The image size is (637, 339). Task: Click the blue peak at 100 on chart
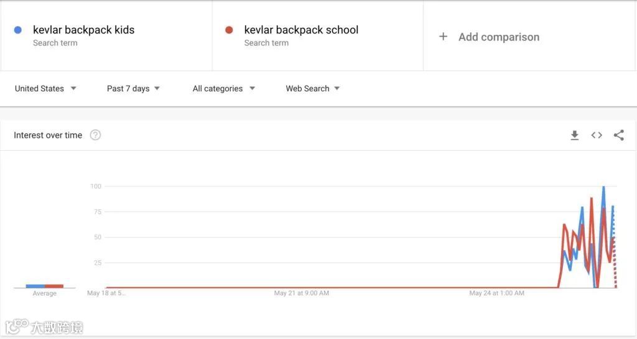point(603,188)
